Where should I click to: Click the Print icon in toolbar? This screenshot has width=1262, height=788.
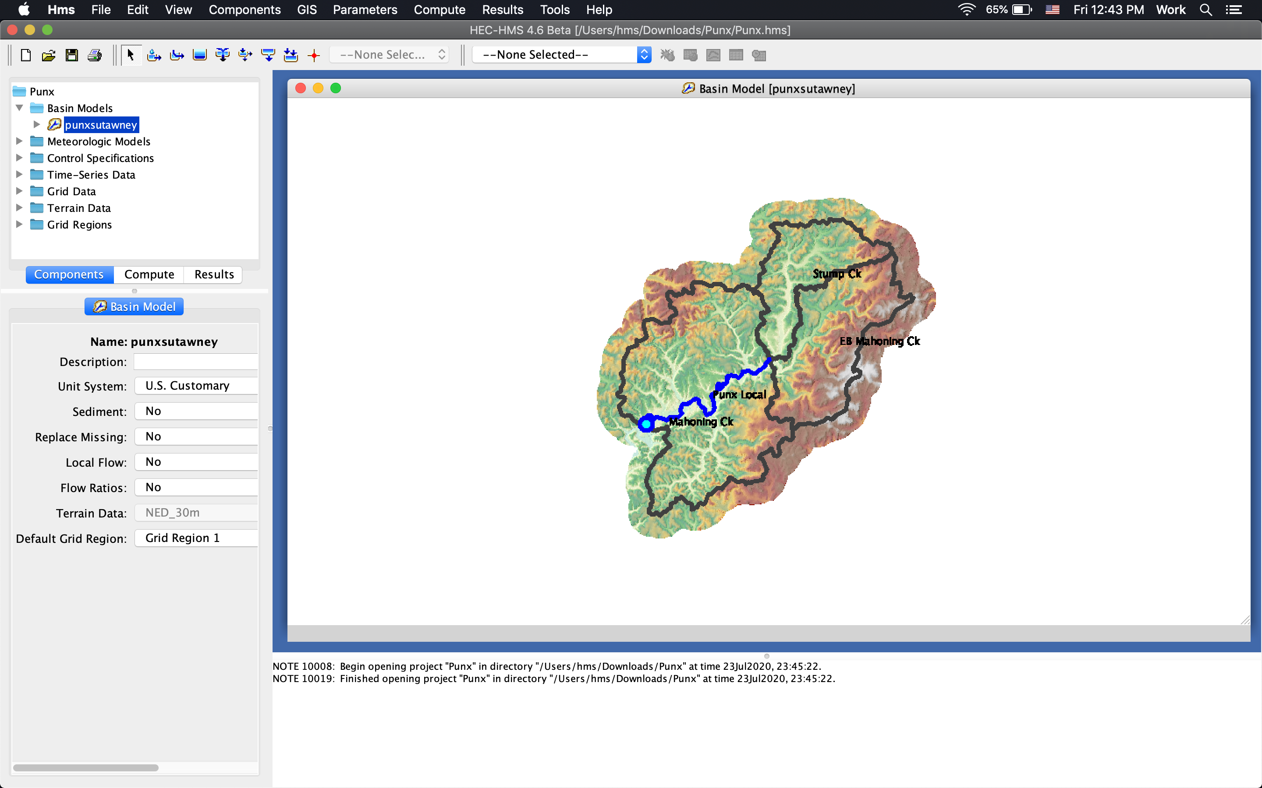click(94, 55)
